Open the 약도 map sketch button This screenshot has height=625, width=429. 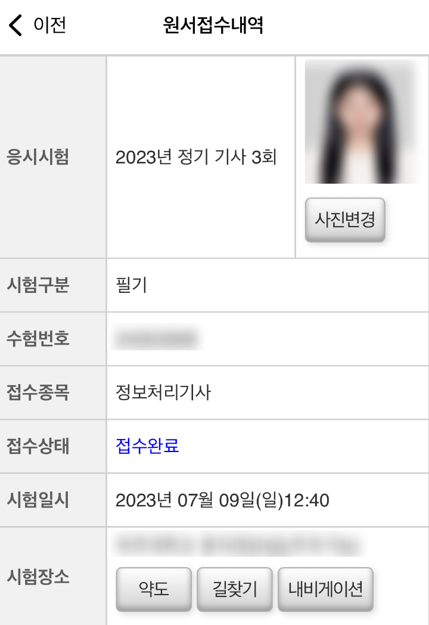coord(154,589)
